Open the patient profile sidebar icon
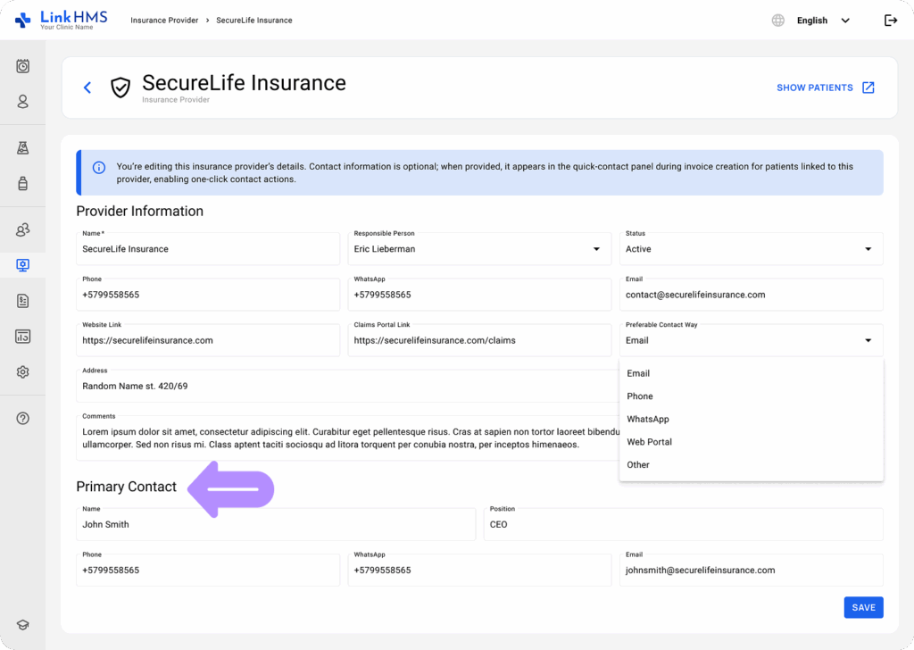914x650 pixels. (23, 102)
